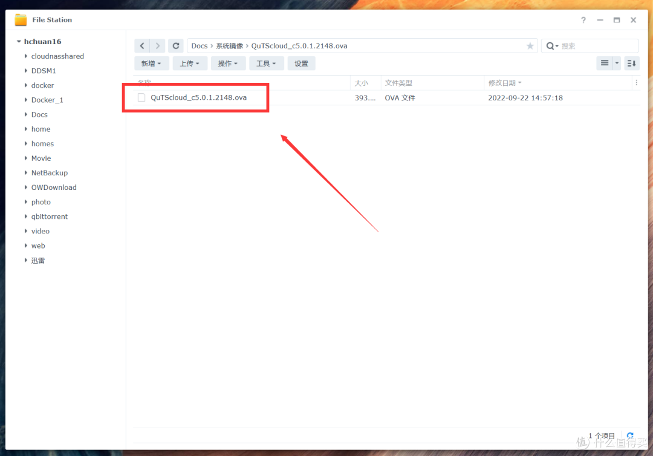
Task: Click 系统镜像 in the breadcrumb path
Action: point(229,46)
